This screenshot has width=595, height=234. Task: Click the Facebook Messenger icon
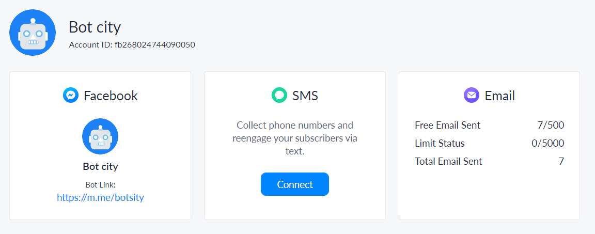click(x=71, y=95)
